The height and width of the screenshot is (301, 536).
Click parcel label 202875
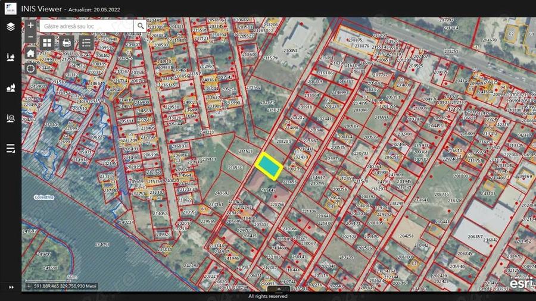267,102
